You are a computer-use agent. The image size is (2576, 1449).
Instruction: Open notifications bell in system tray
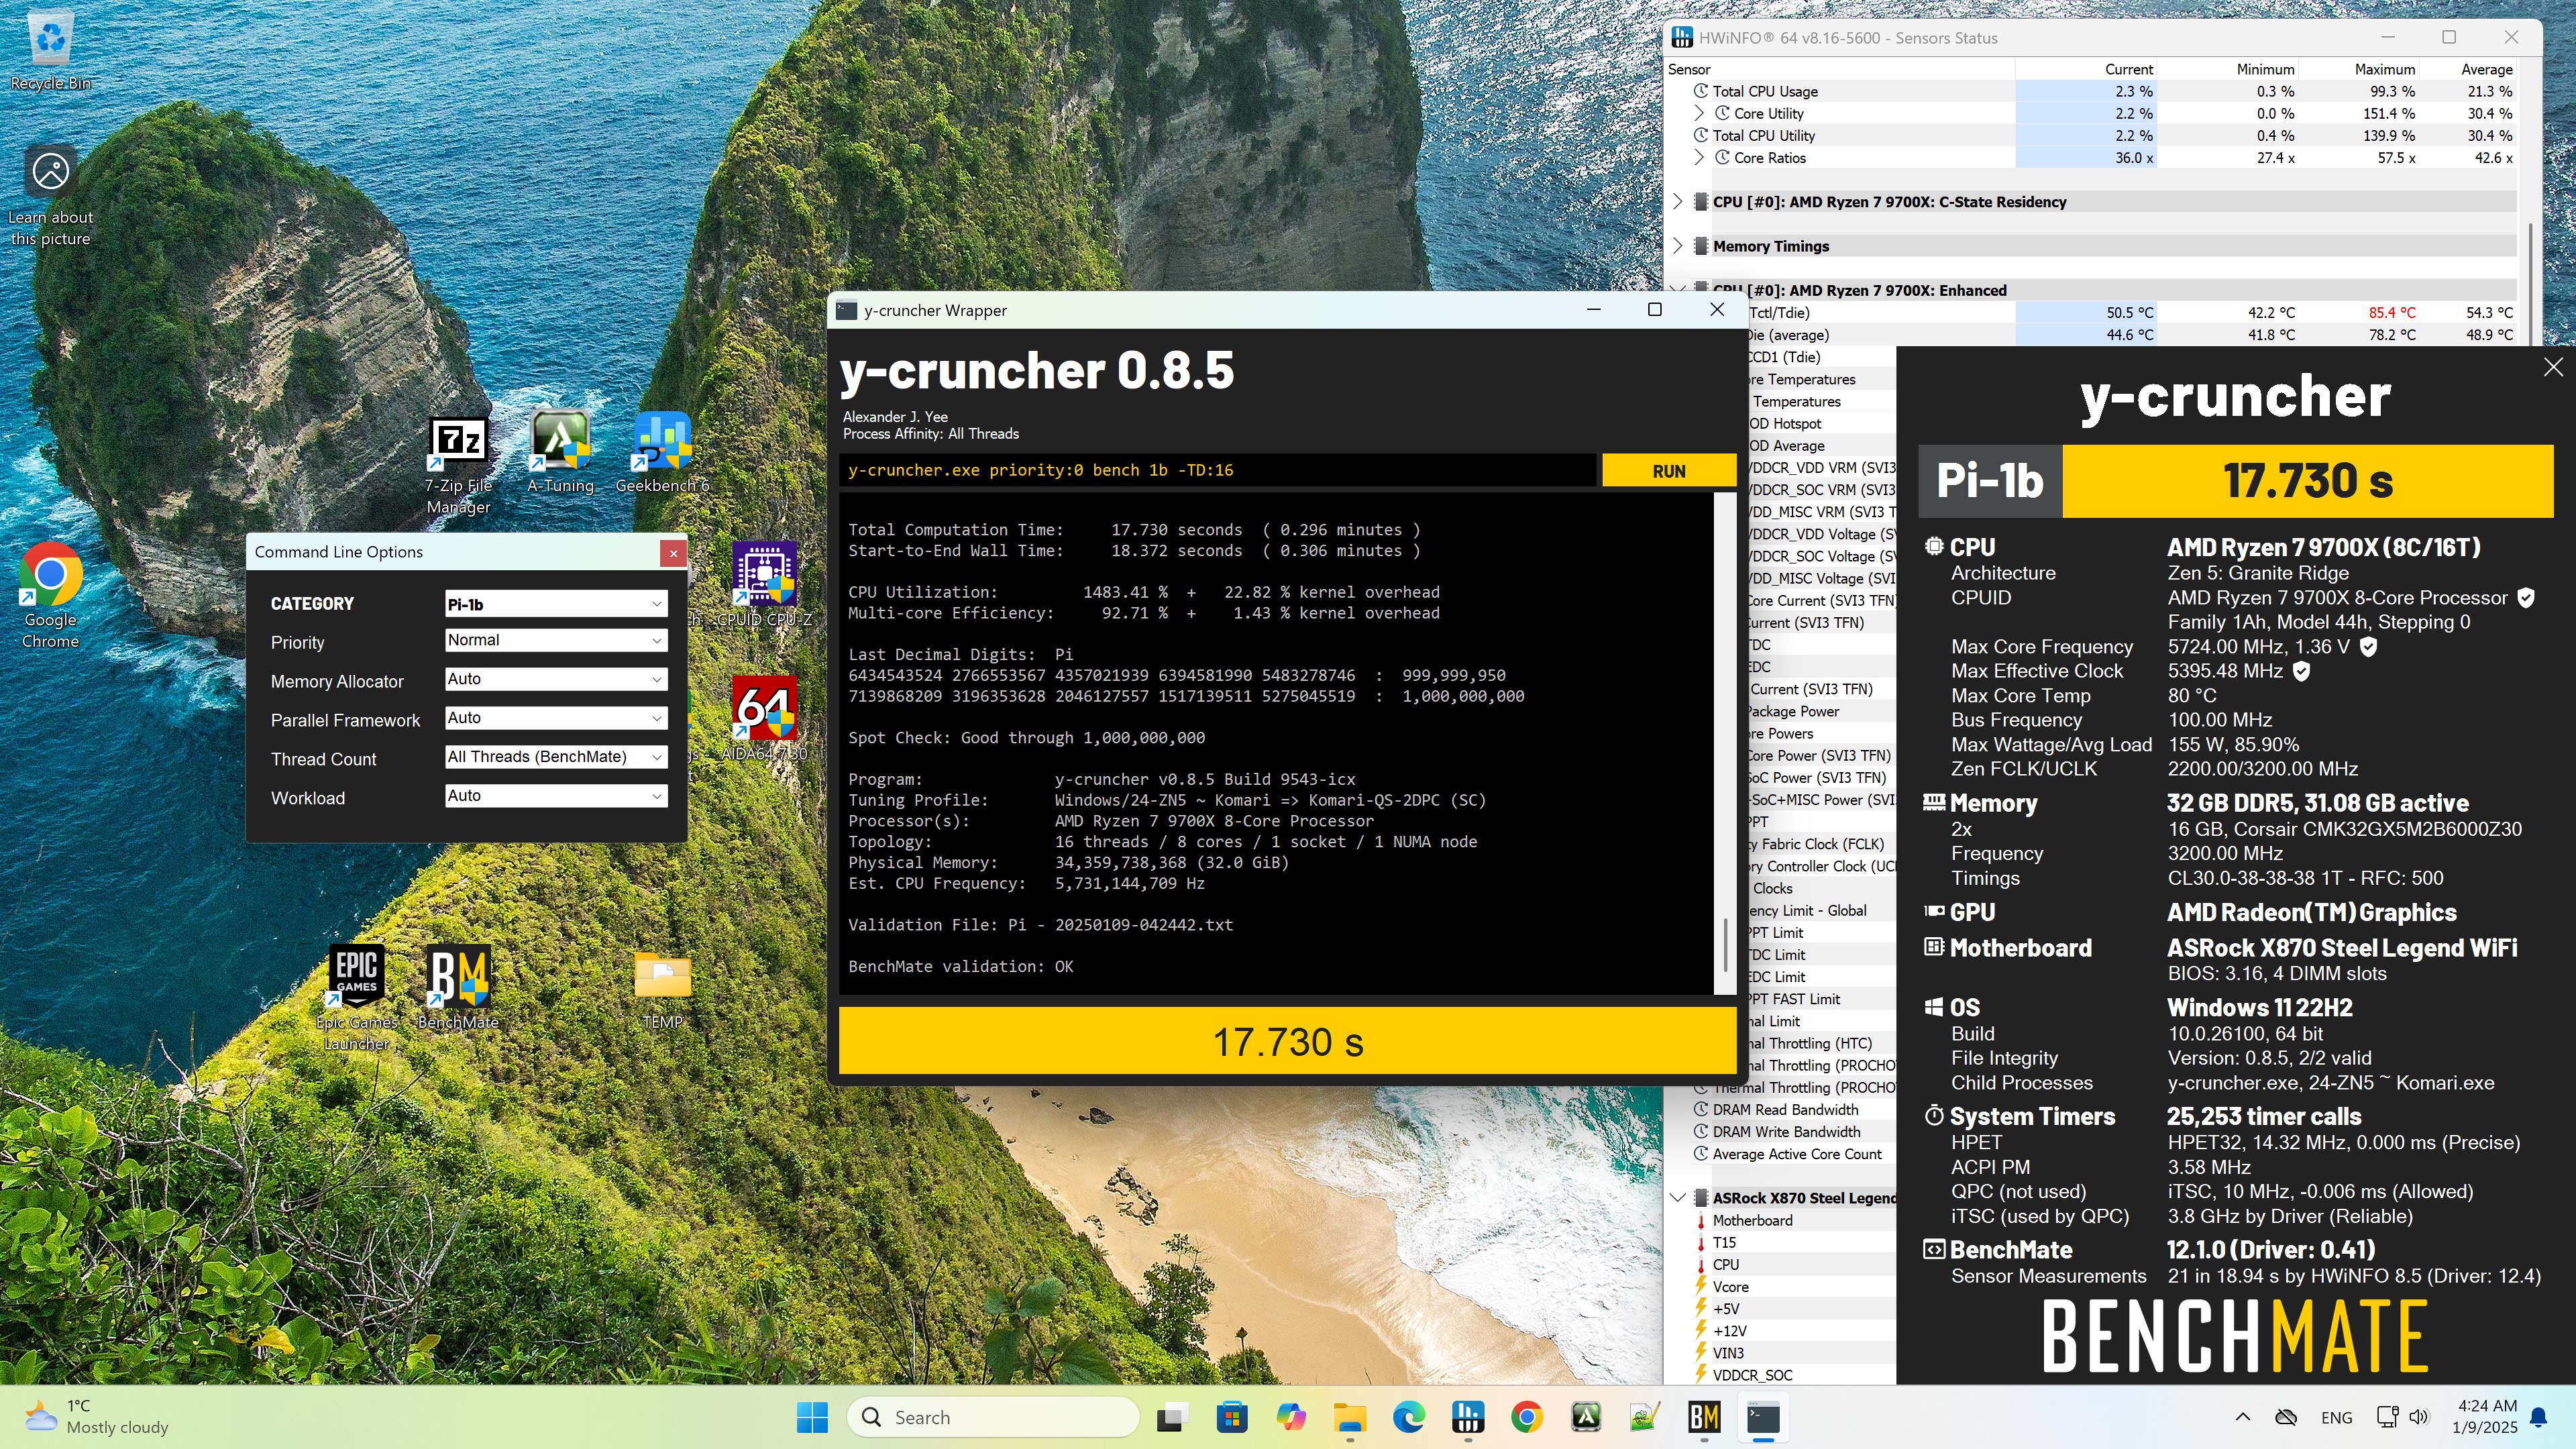(2538, 1417)
